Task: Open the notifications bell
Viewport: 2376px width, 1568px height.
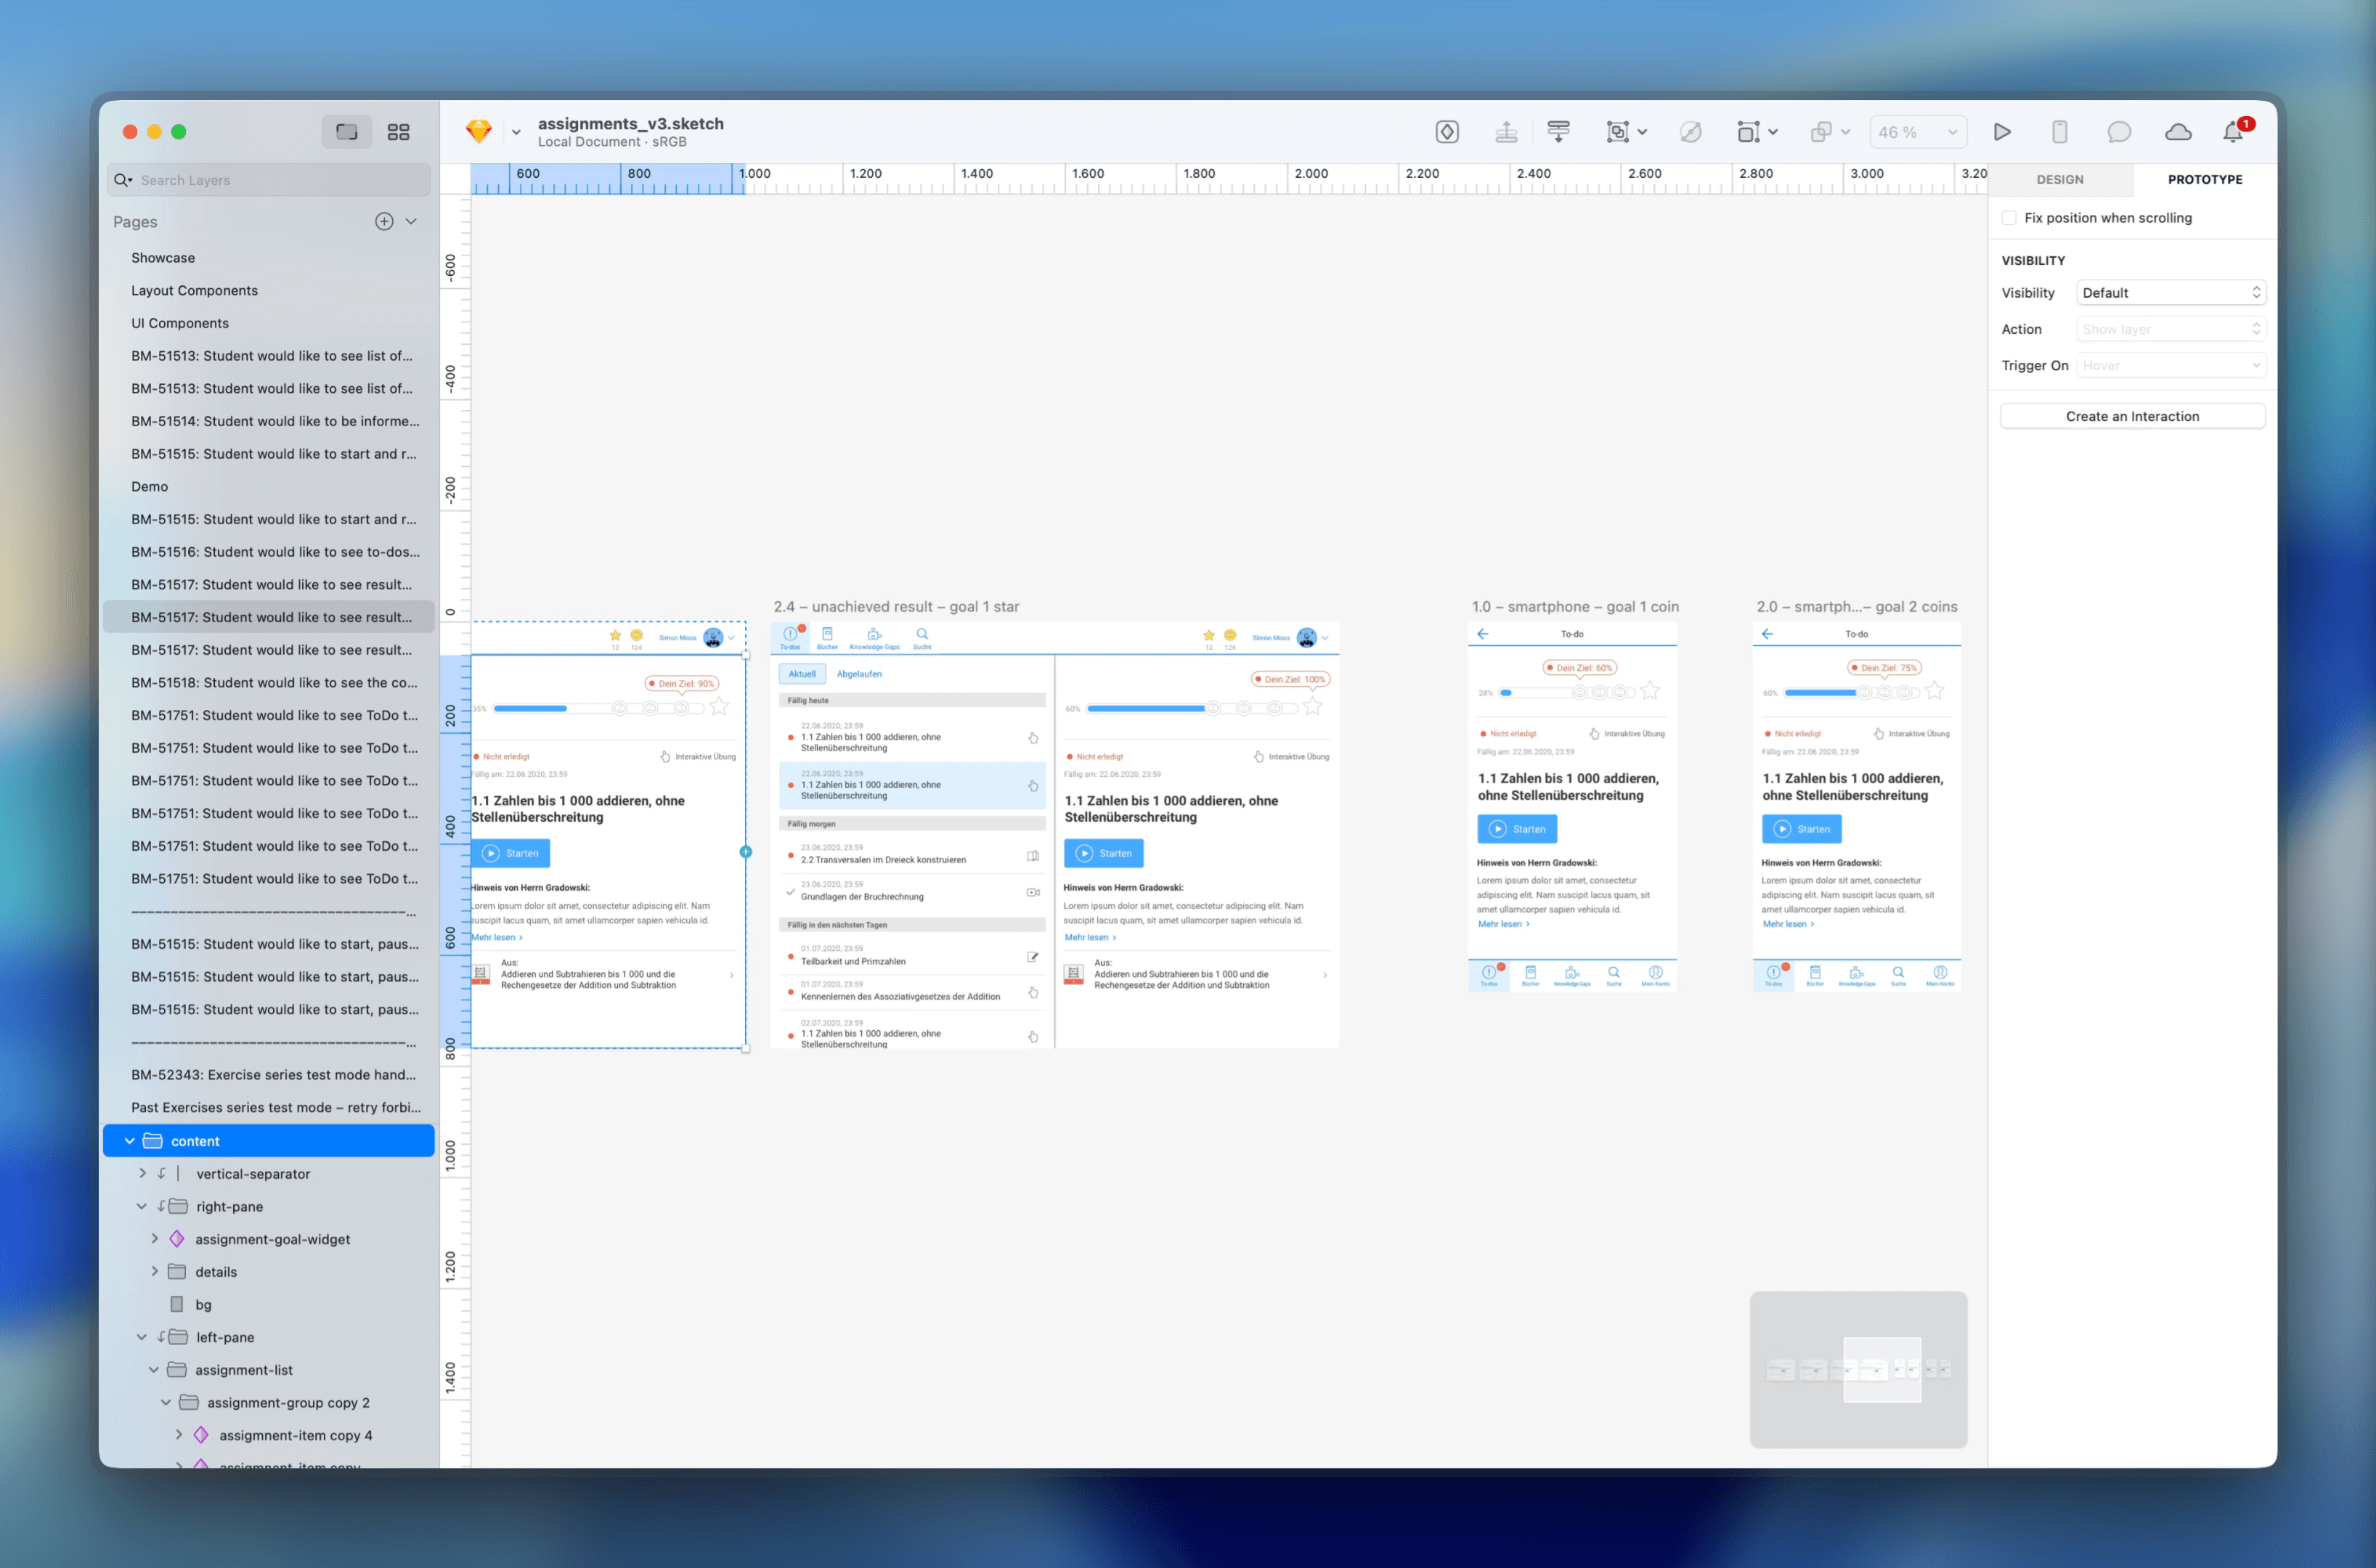Action: click(x=2233, y=132)
